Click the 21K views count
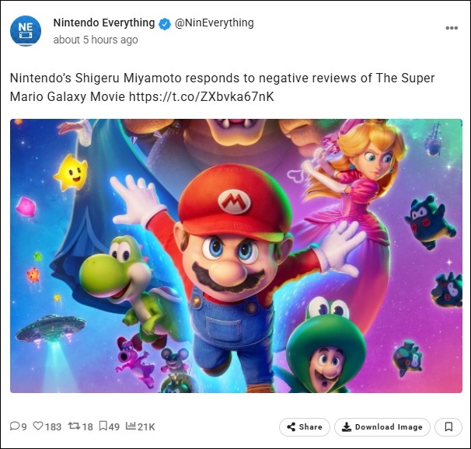The image size is (471, 449). [x=146, y=426]
